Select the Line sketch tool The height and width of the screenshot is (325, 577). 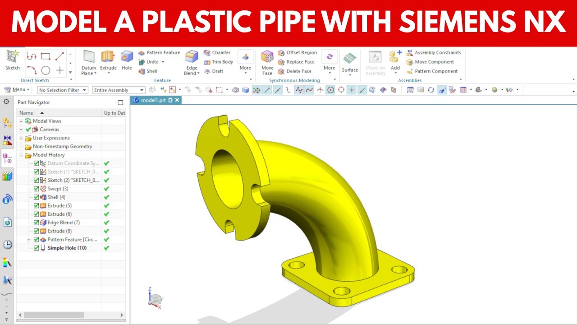point(60,56)
